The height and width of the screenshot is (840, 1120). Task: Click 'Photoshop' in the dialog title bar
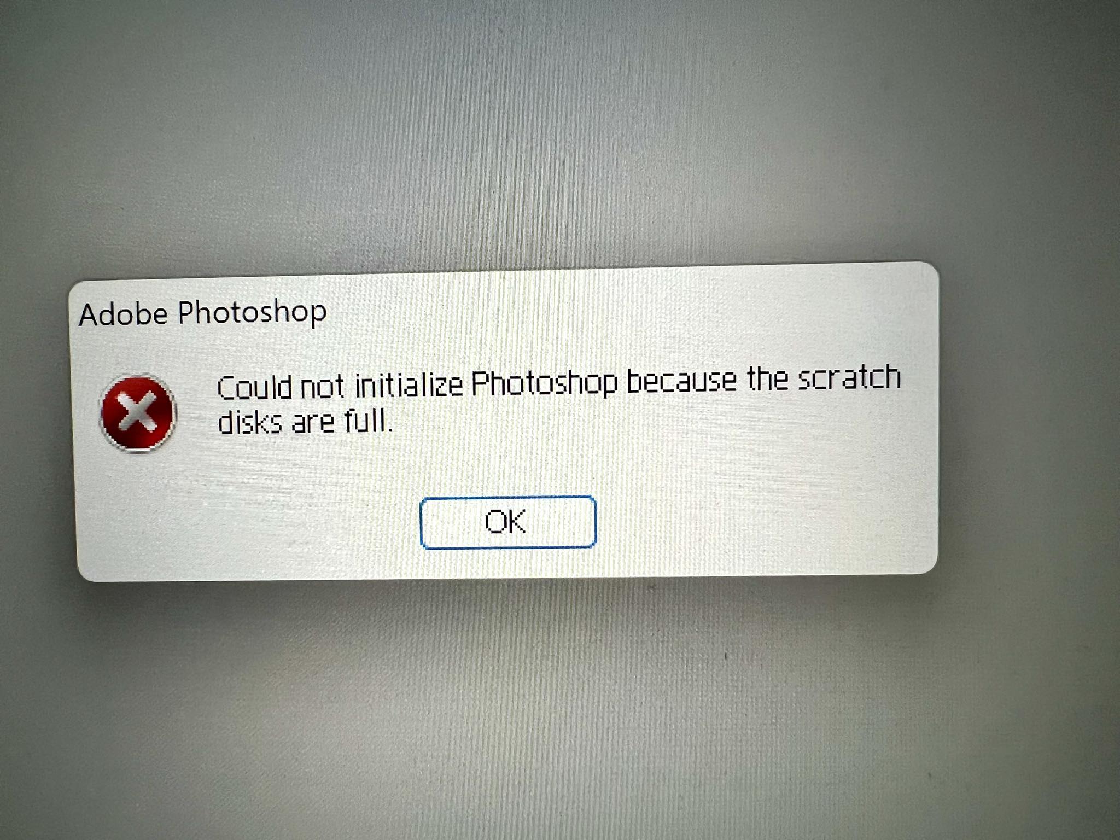pos(252,313)
